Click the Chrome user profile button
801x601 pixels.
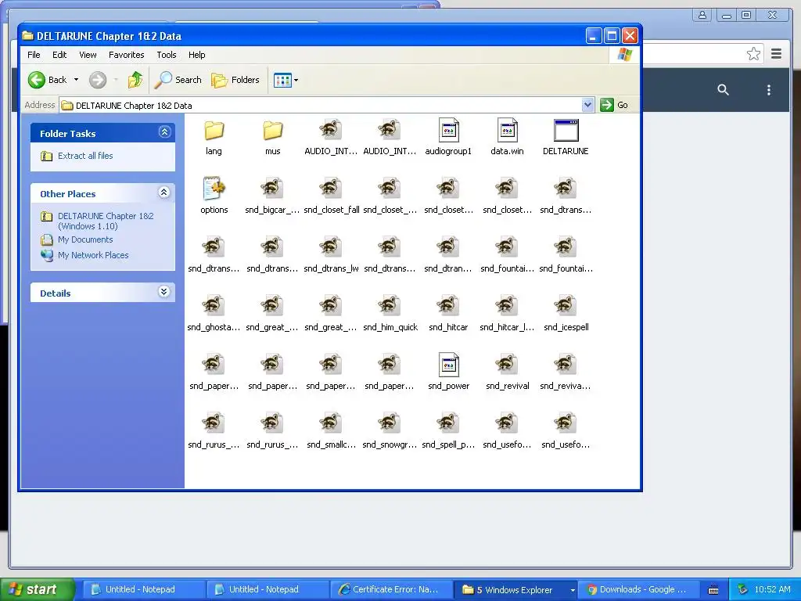click(702, 15)
